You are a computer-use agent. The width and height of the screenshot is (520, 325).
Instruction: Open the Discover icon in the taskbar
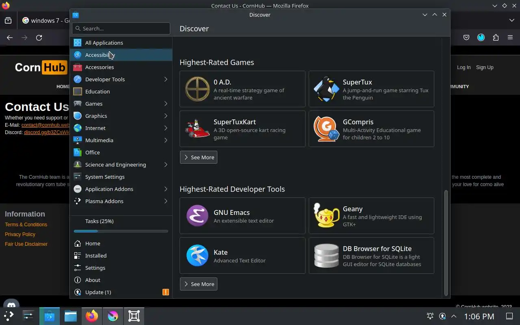tap(50, 316)
